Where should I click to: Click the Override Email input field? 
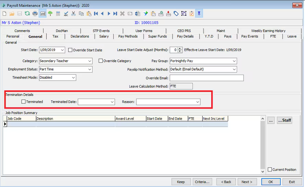point(207,78)
